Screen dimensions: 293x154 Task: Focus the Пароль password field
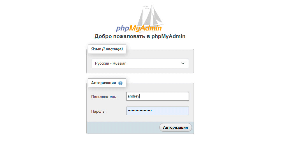click(x=157, y=111)
